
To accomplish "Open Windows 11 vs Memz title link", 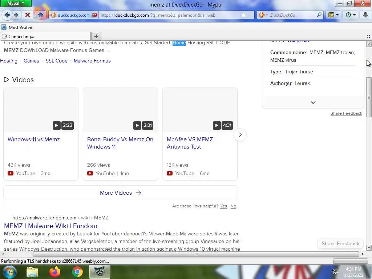I will point(34,139).
